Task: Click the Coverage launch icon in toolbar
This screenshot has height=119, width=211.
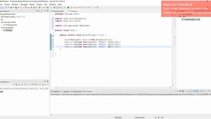Action: pos(16,8)
